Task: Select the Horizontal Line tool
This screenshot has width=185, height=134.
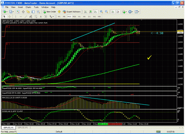Action: coord(21,17)
